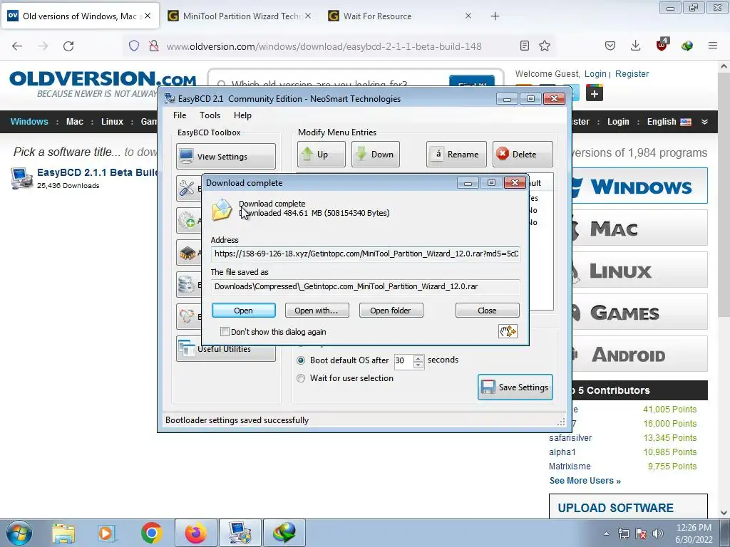The image size is (730, 547).
Task: Click The file saved as path field
Action: pyautogui.click(x=366, y=286)
